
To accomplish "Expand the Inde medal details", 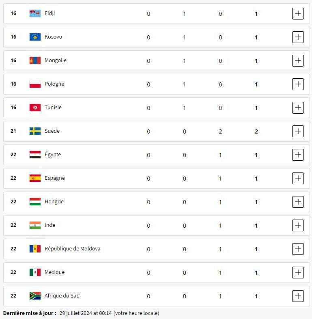I will (x=298, y=225).
